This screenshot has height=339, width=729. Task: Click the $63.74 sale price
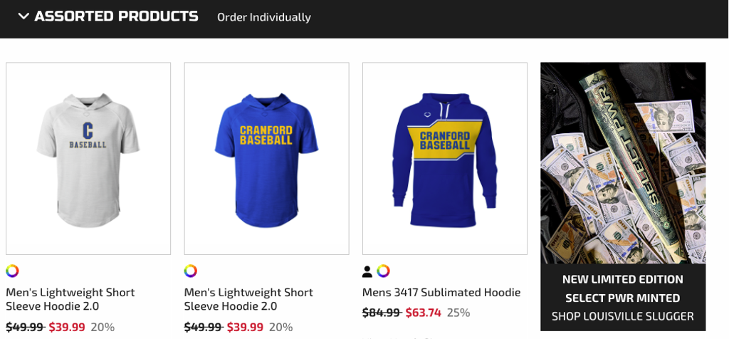pyautogui.click(x=424, y=312)
